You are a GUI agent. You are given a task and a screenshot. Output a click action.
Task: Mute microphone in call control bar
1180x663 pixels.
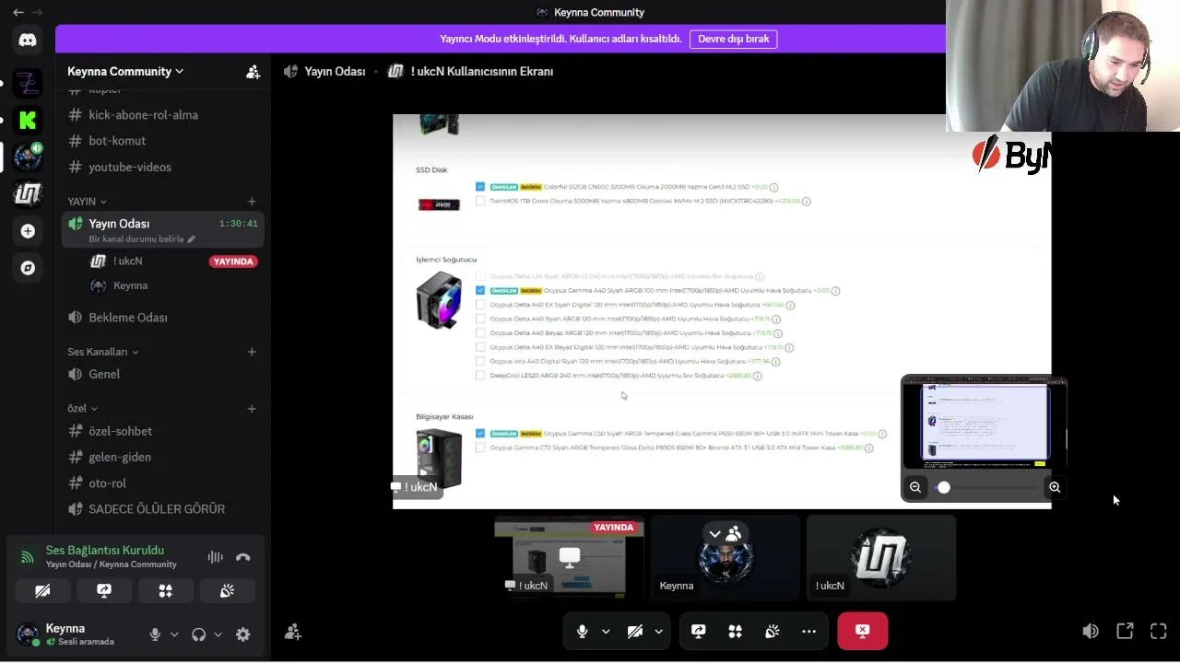[x=582, y=632]
